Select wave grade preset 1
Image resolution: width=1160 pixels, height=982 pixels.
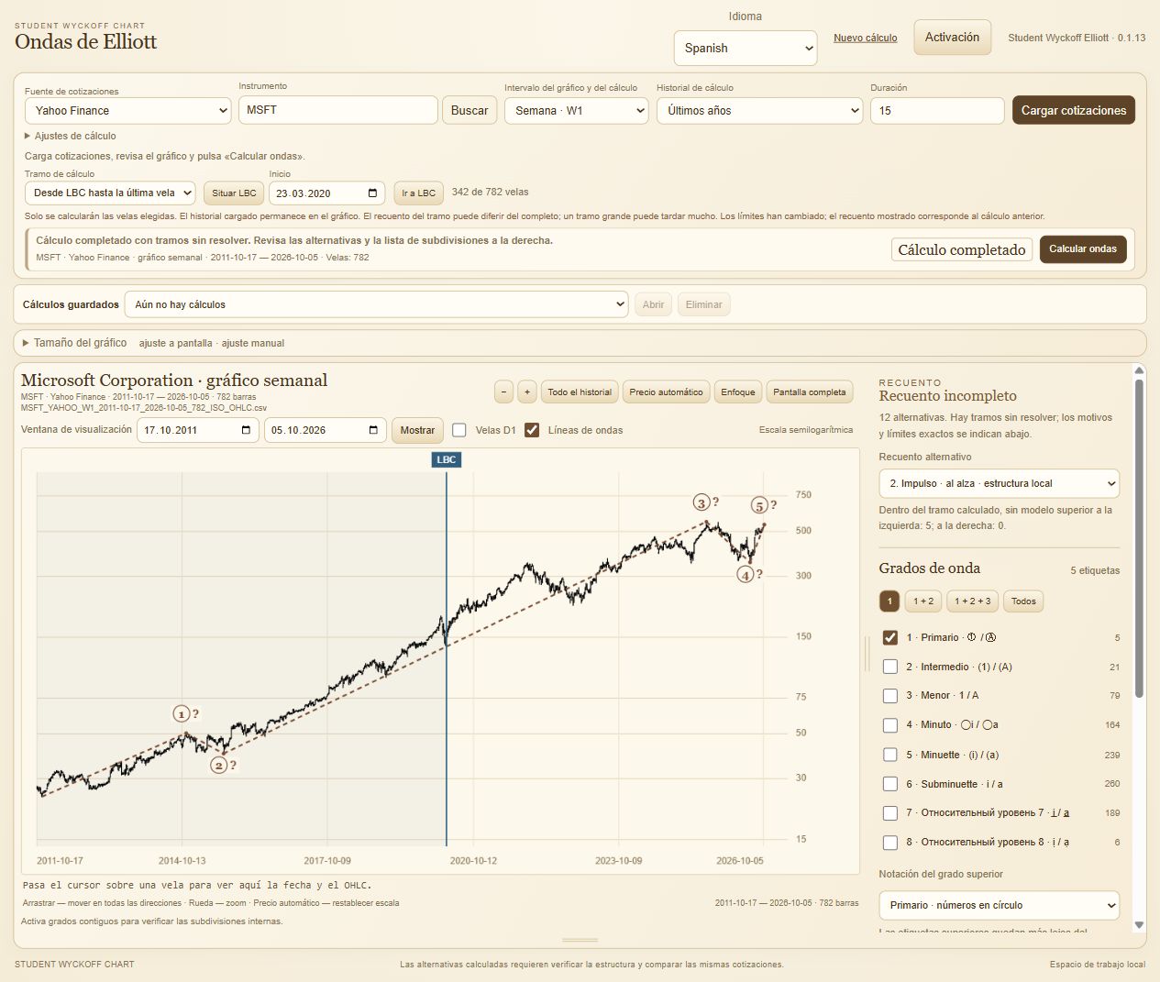click(889, 601)
